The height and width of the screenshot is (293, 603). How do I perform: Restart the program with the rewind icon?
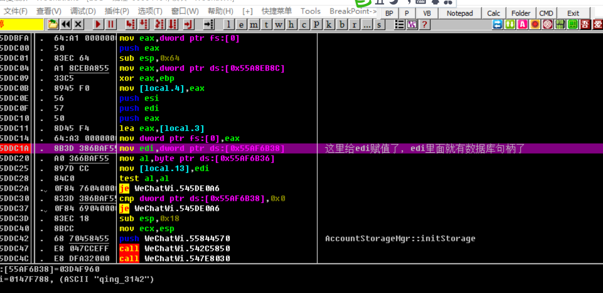pos(66,24)
